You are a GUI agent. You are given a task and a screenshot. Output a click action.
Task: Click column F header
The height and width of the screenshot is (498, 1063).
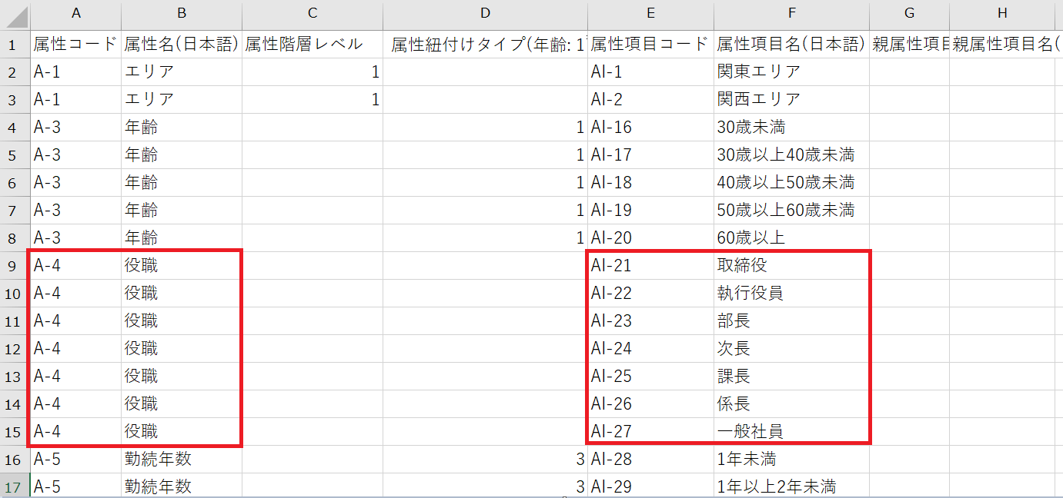pyautogui.click(x=791, y=13)
